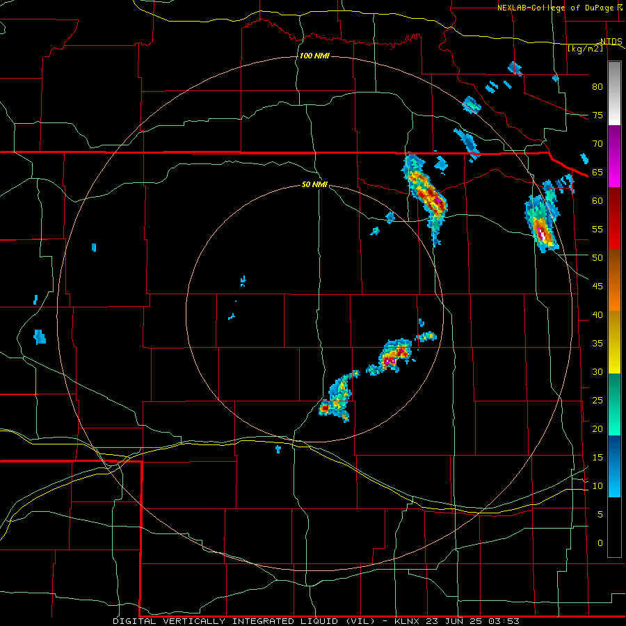The width and height of the screenshot is (626, 626).
Task: Click the scale value 20
Action: (x=597, y=429)
